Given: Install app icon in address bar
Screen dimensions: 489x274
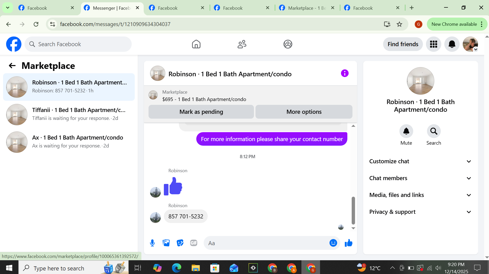Looking at the screenshot, I should pyautogui.click(x=387, y=24).
